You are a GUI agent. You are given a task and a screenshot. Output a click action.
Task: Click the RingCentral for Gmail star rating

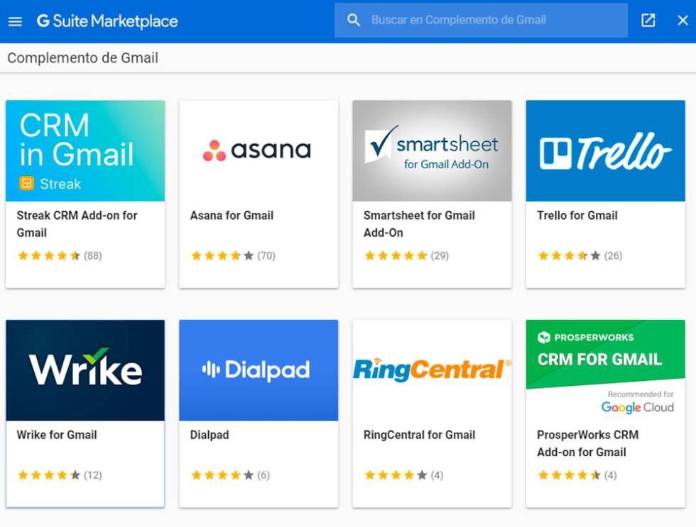[x=396, y=475]
